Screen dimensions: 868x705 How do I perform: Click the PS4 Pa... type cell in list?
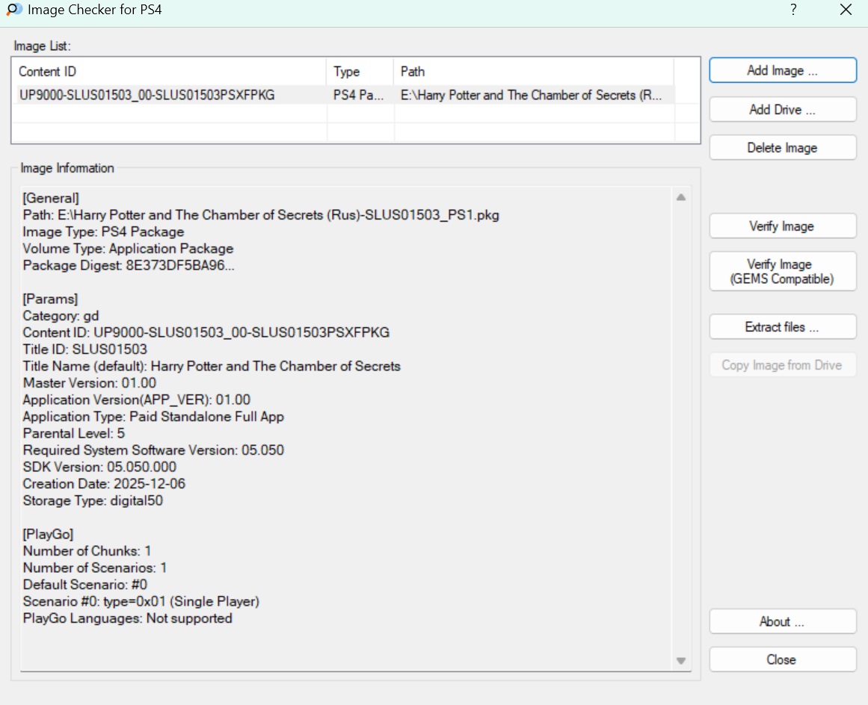pyautogui.click(x=358, y=96)
